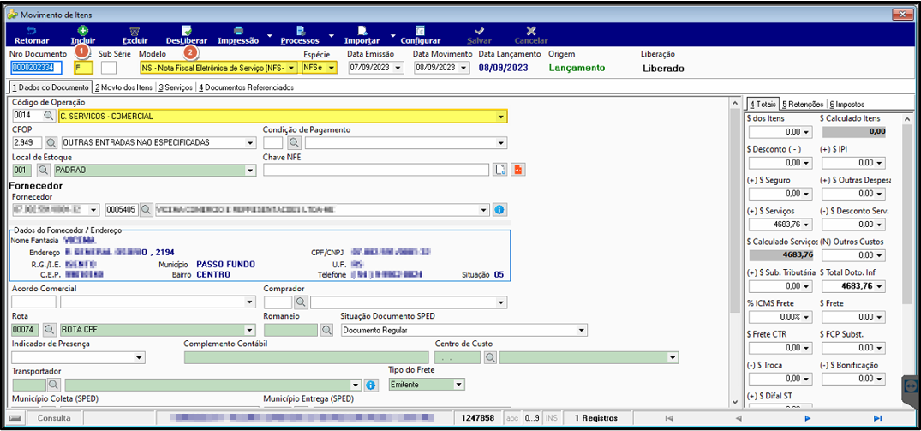Click the Fornecedor blue info icon
The width and height of the screenshot is (921, 431).
[x=500, y=209]
